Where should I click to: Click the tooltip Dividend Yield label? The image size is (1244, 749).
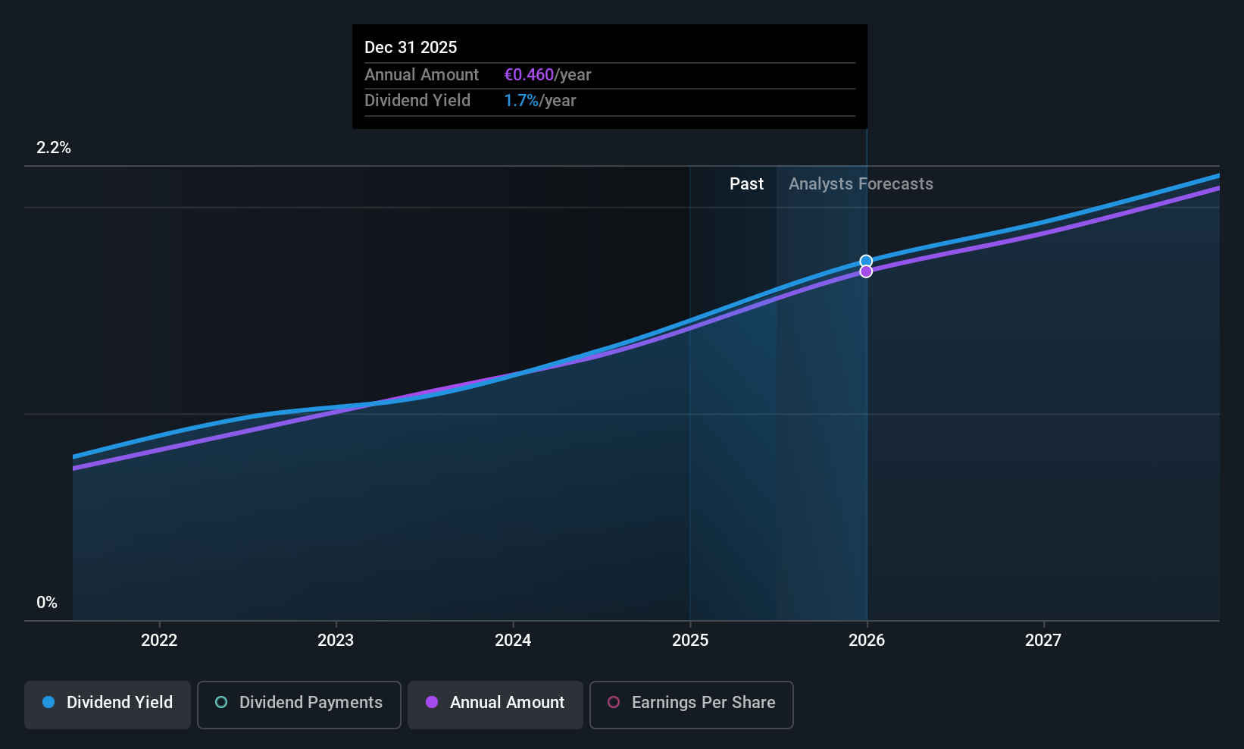point(417,101)
